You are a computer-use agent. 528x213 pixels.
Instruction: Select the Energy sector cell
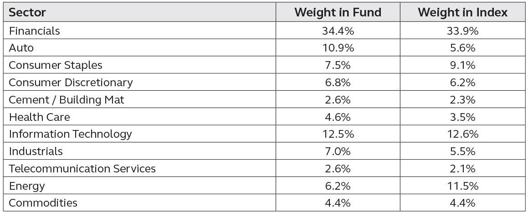click(x=26, y=186)
